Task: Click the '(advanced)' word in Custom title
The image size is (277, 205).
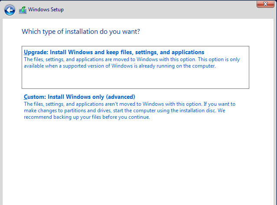Action: [121, 97]
